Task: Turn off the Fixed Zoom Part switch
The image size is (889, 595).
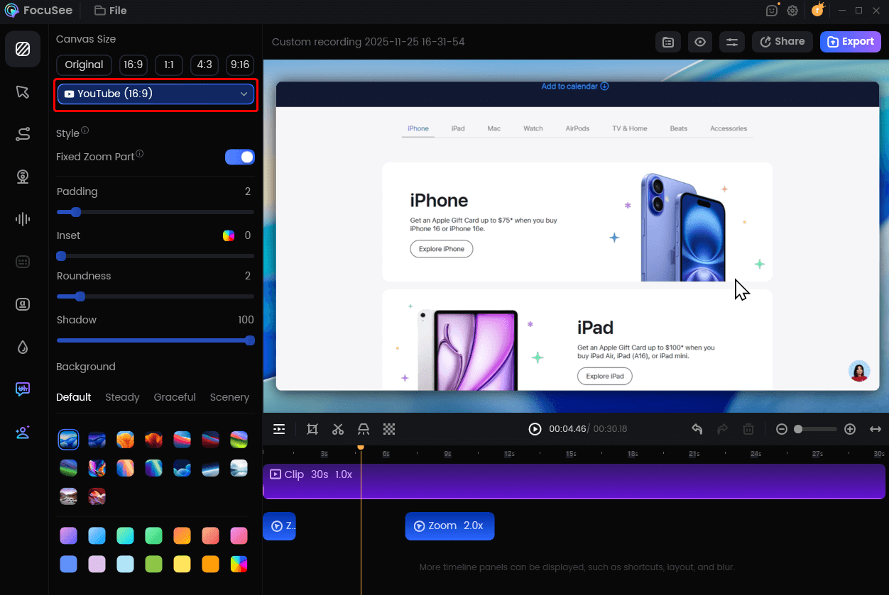Action: coord(240,157)
